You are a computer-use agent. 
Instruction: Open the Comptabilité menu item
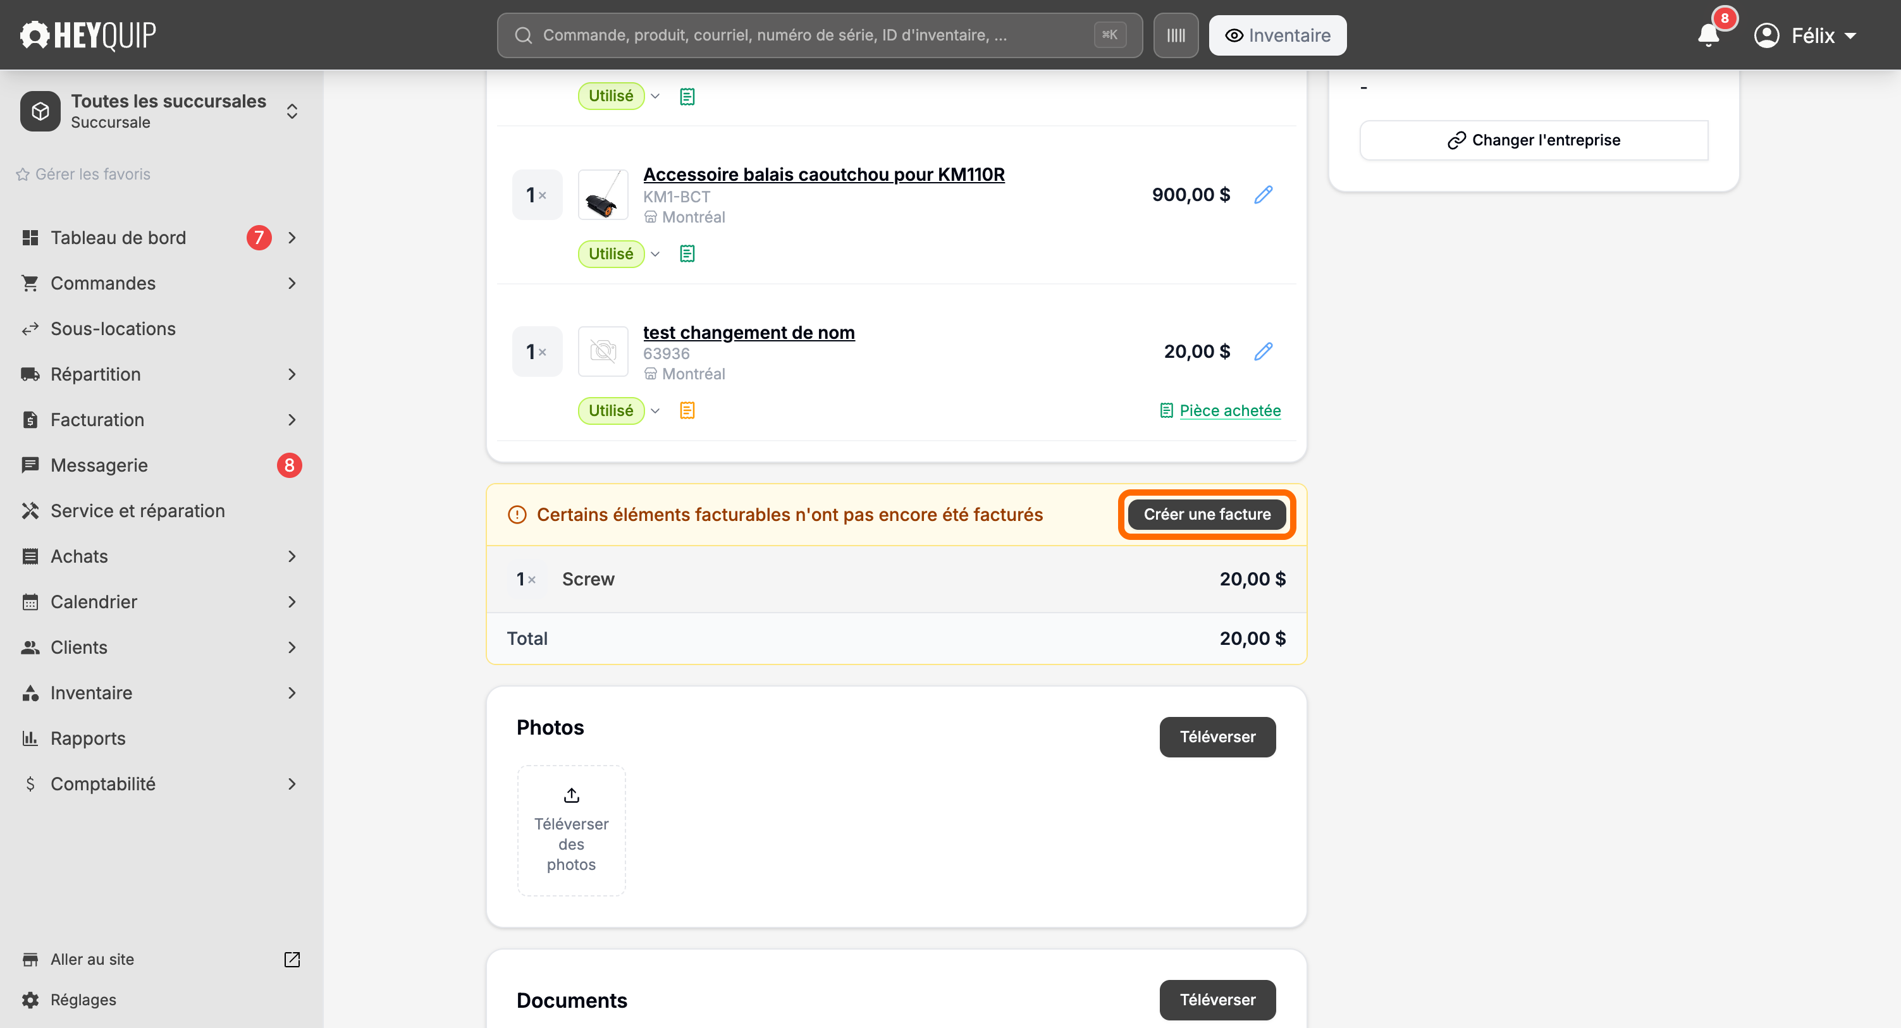(161, 784)
